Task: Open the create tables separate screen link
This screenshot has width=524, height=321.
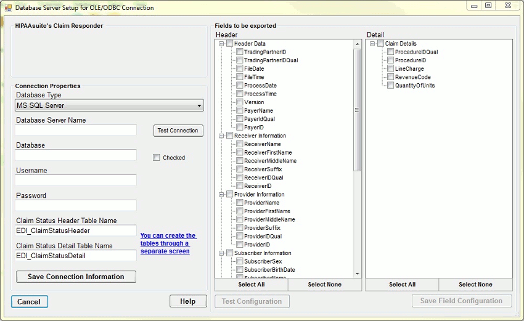Action: pyautogui.click(x=168, y=243)
